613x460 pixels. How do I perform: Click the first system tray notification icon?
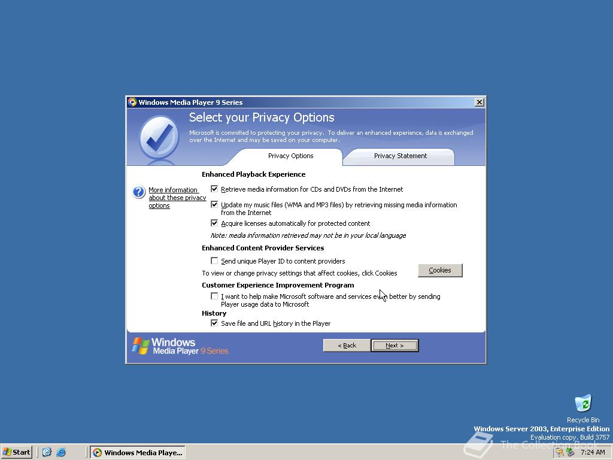point(560,453)
